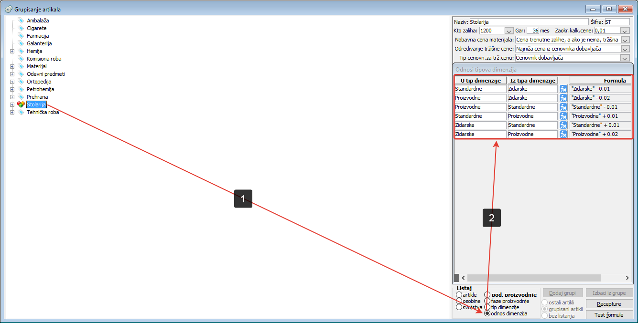
Task: Click fx icon beside "Zidarske" - 0.02 formula
Action: pyautogui.click(x=563, y=98)
